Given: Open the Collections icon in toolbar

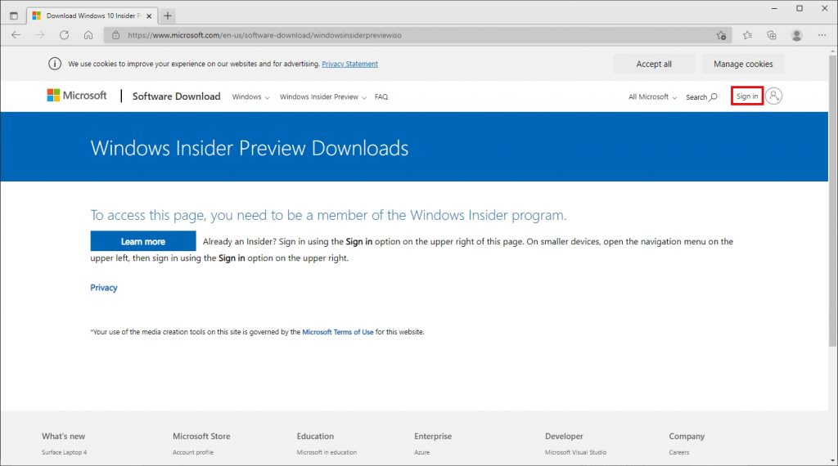Looking at the screenshot, I should point(771,35).
